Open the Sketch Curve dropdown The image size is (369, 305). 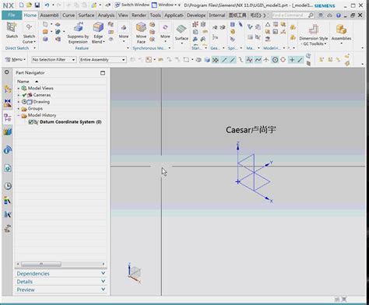coord(34,42)
